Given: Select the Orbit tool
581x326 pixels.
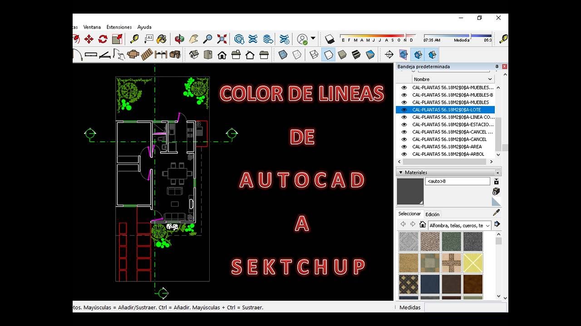Looking at the screenshot, I should (x=180, y=39).
